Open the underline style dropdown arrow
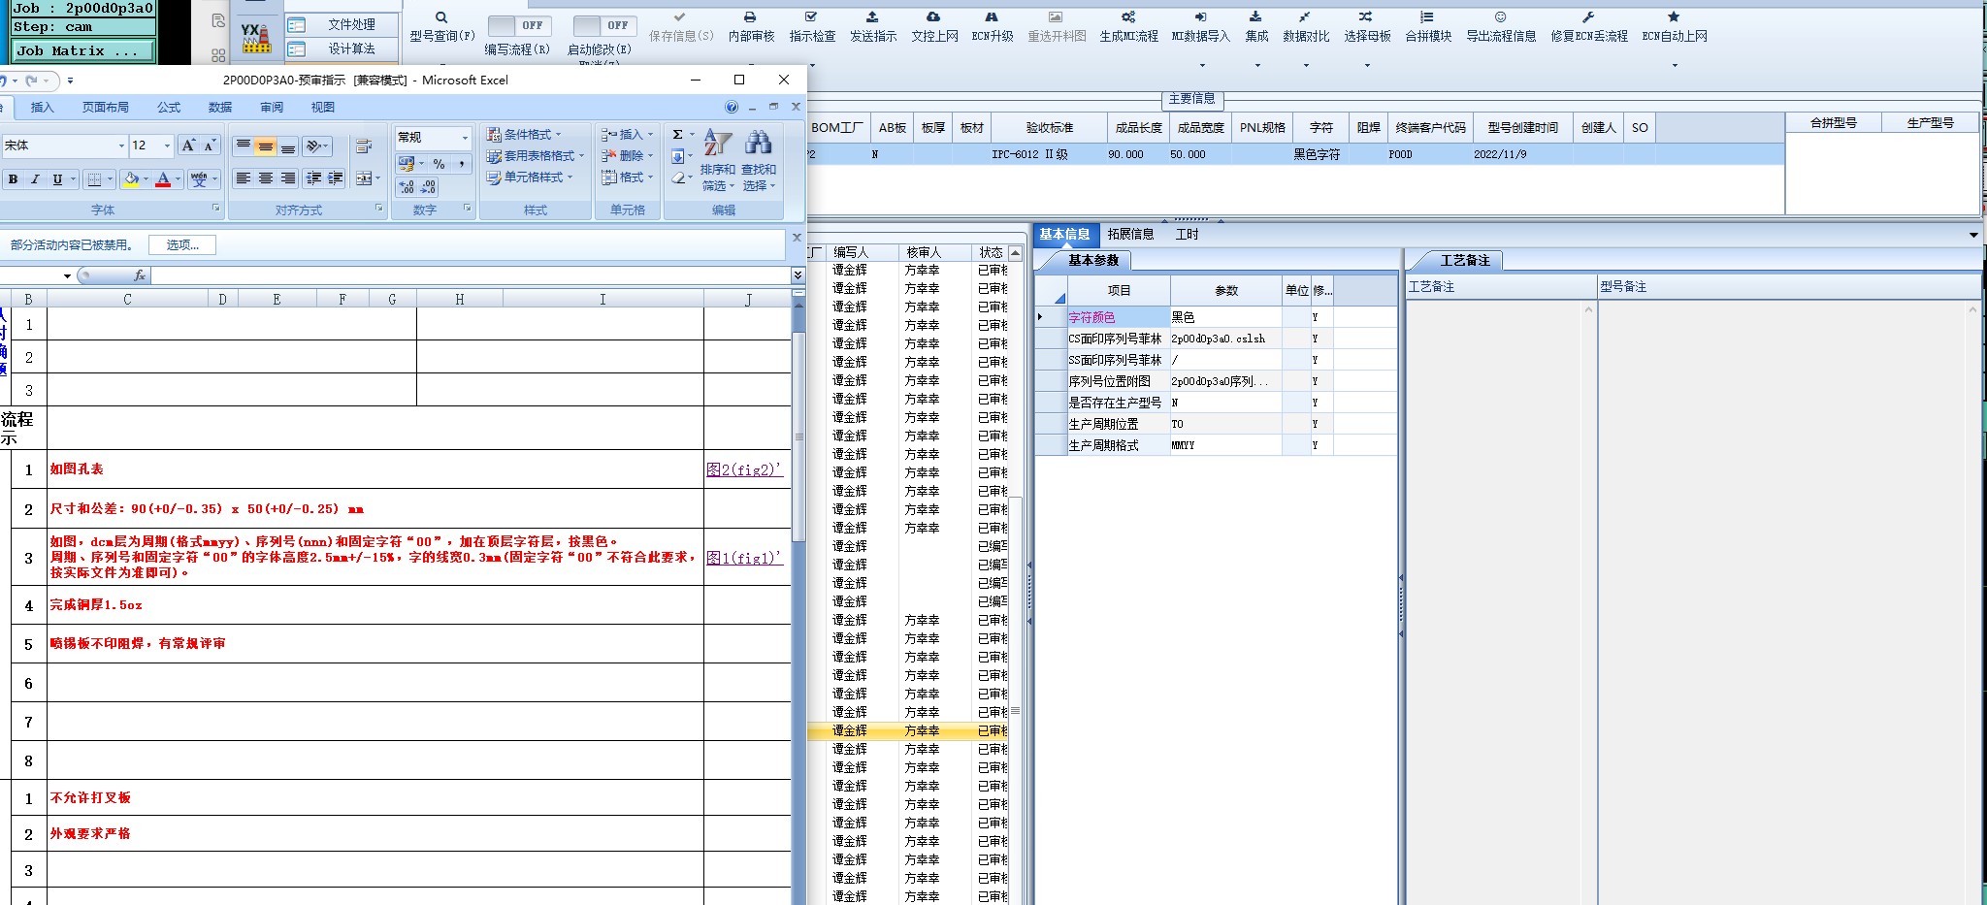The image size is (1987, 905). (73, 179)
